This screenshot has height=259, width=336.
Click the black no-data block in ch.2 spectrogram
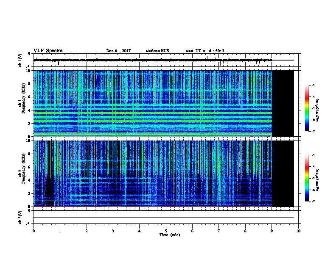click(283, 174)
